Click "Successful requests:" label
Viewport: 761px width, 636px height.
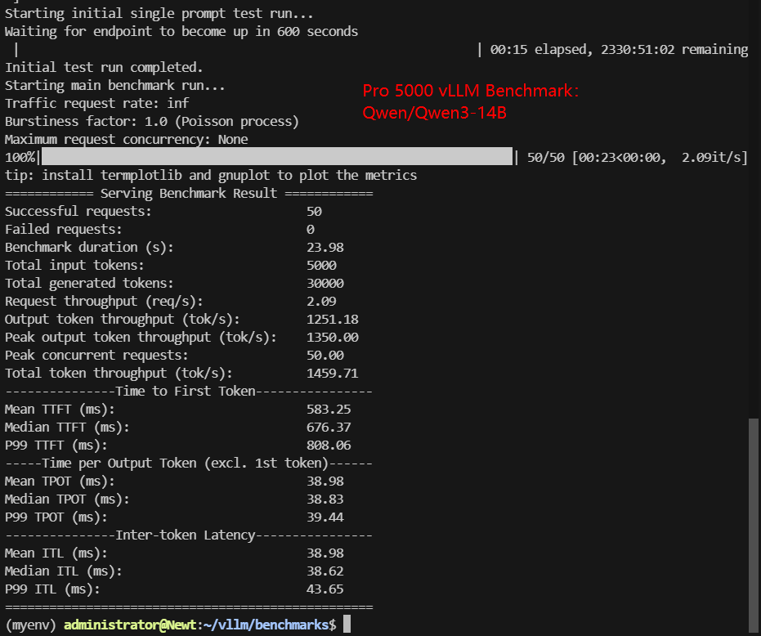pos(78,211)
